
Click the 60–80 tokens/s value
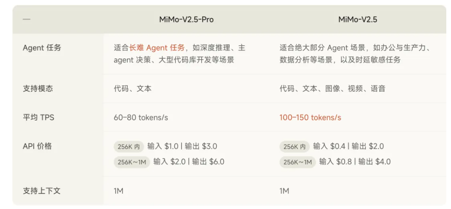pyautogui.click(x=141, y=118)
